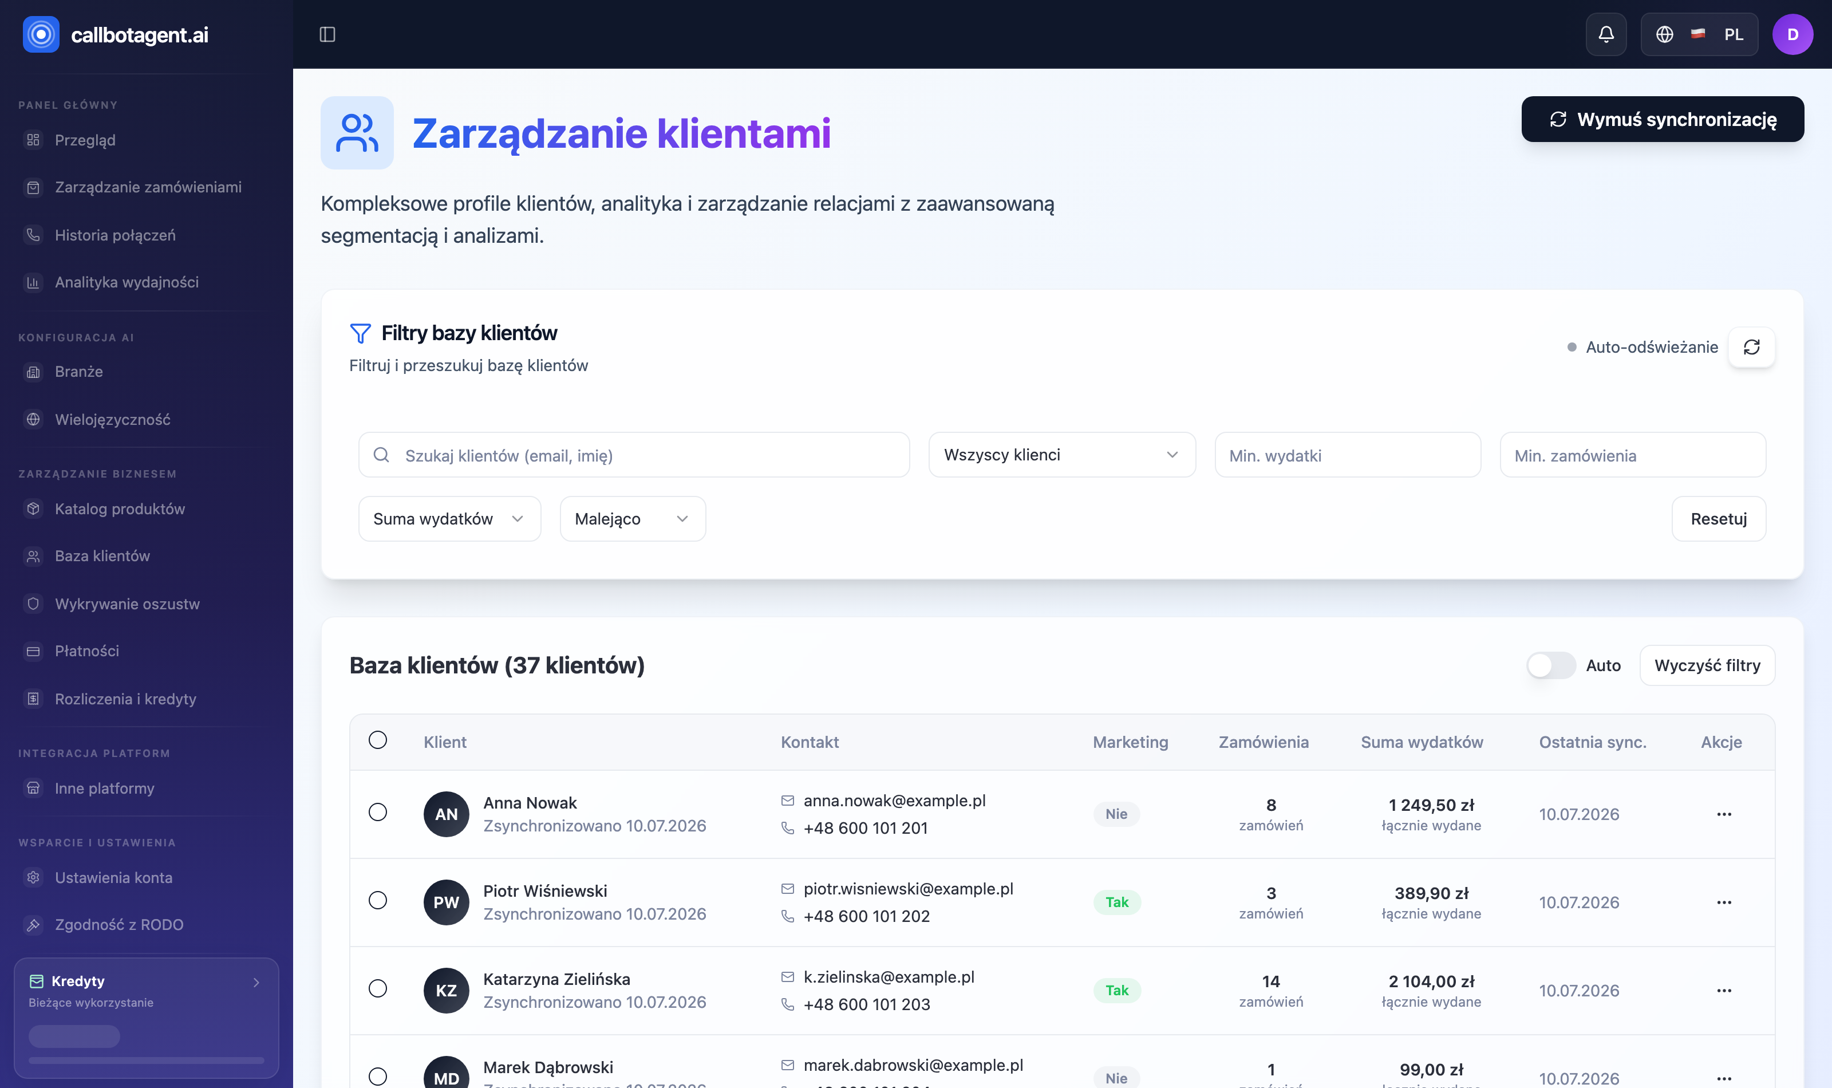Image resolution: width=1832 pixels, height=1088 pixels.
Task: Click the Kredyty usage progress bar
Action: click(x=147, y=1060)
